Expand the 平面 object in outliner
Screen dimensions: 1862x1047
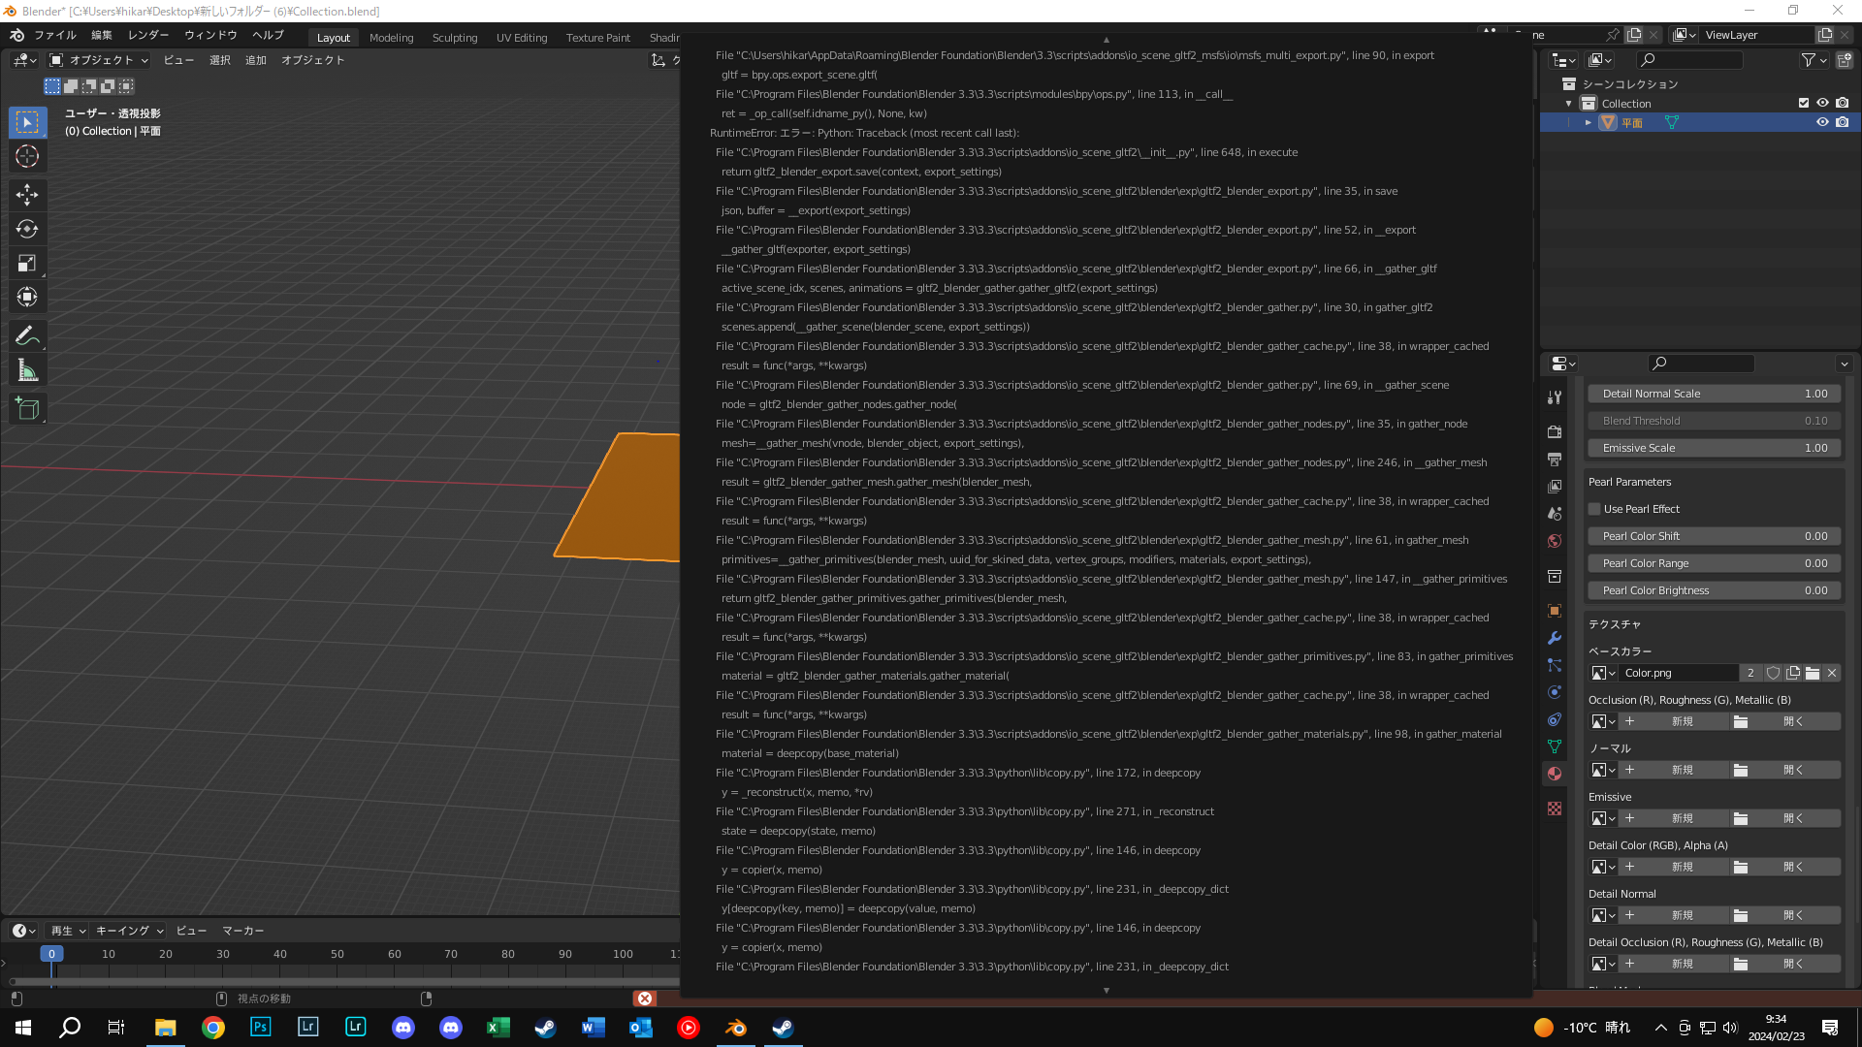click(x=1589, y=123)
